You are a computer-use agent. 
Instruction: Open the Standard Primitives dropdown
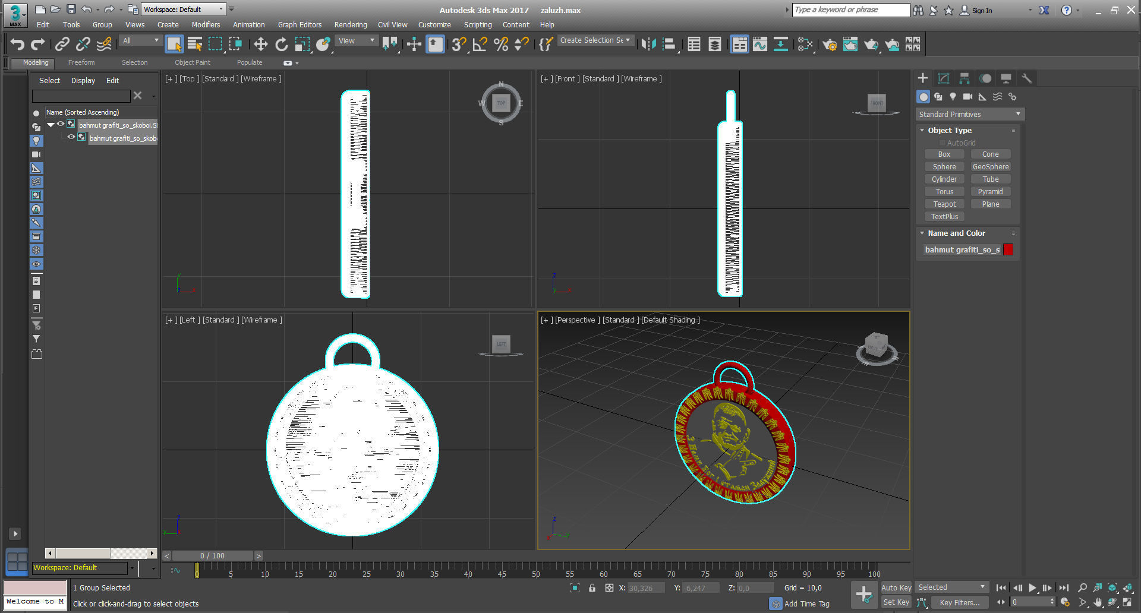pyautogui.click(x=970, y=114)
